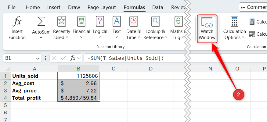Switch to the Draw tab

[74, 8]
